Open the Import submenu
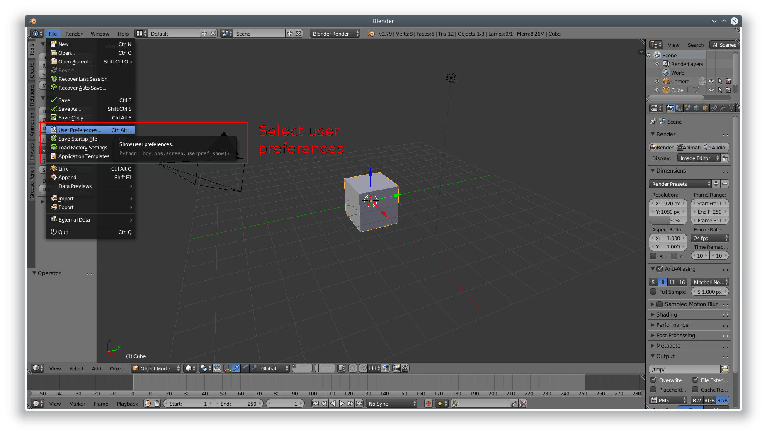The image size is (767, 436). point(90,198)
